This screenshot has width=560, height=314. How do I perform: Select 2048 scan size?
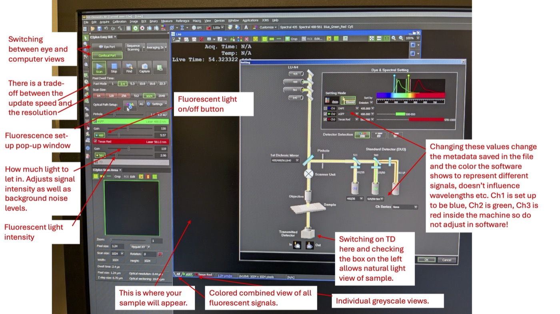coord(161,96)
